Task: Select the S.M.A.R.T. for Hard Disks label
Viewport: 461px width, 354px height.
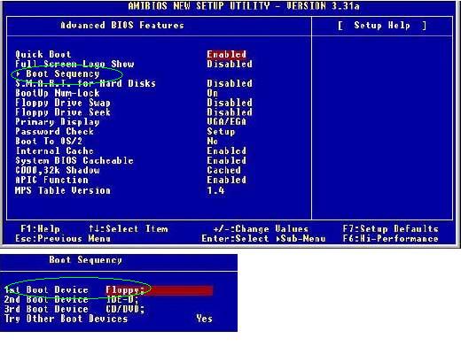Action: (x=85, y=83)
